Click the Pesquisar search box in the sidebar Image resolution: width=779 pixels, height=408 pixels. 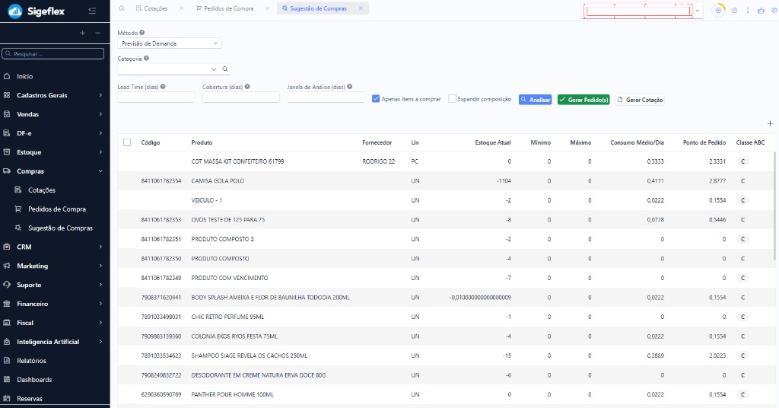coord(52,54)
